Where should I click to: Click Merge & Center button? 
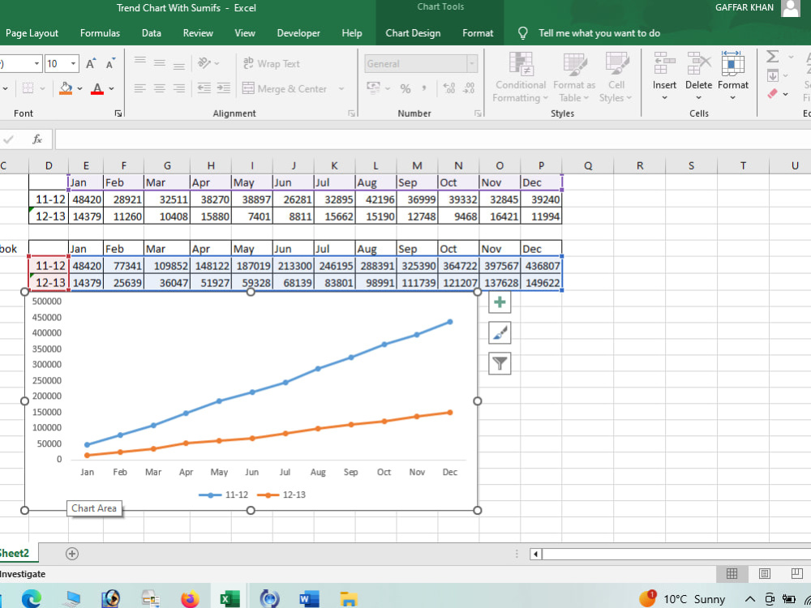pyautogui.click(x=285, y=88)
